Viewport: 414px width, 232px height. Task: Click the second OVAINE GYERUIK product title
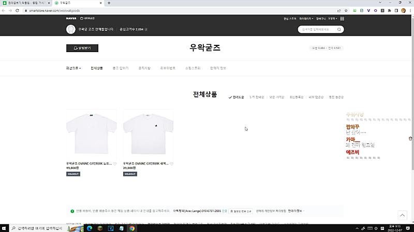tap(146, 163)
